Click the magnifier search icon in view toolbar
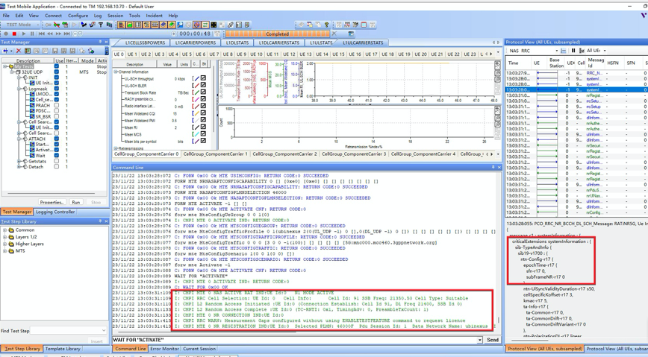648x357 pixels. (x=180, y=25)
